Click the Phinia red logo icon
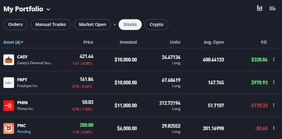The height and width of the screenshot is (139, 282). point(9,105)
